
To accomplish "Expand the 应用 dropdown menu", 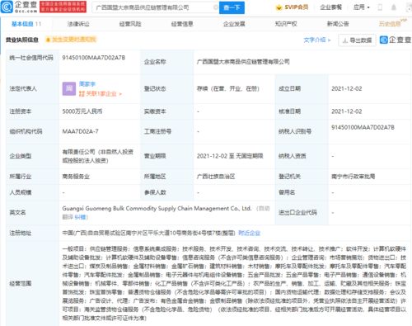I will pos(362,7).
